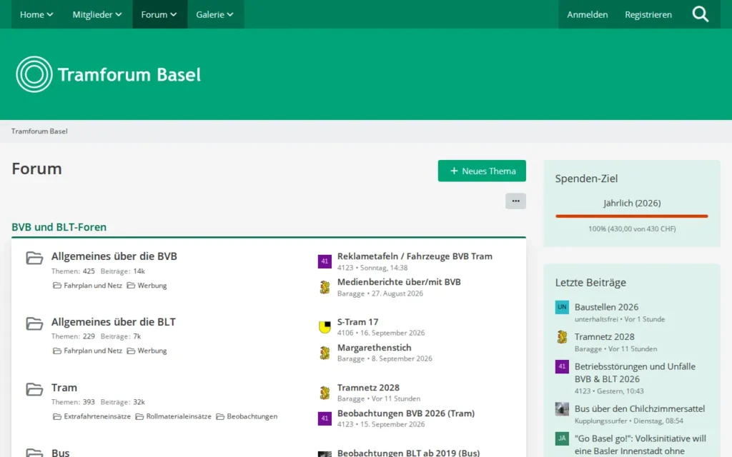Expand the Forum menu

pyautogui.click(x=159, y=14)
